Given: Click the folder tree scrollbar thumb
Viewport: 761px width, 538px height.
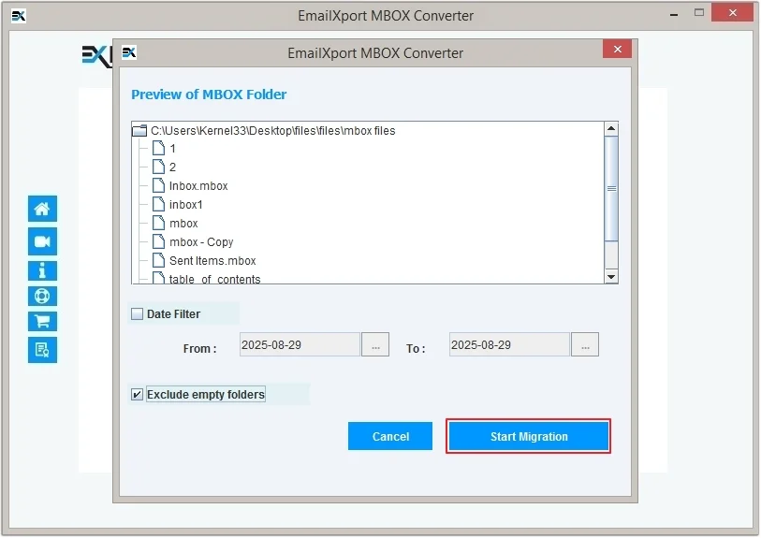Looking at the screenshot, I should pos(611,188).
